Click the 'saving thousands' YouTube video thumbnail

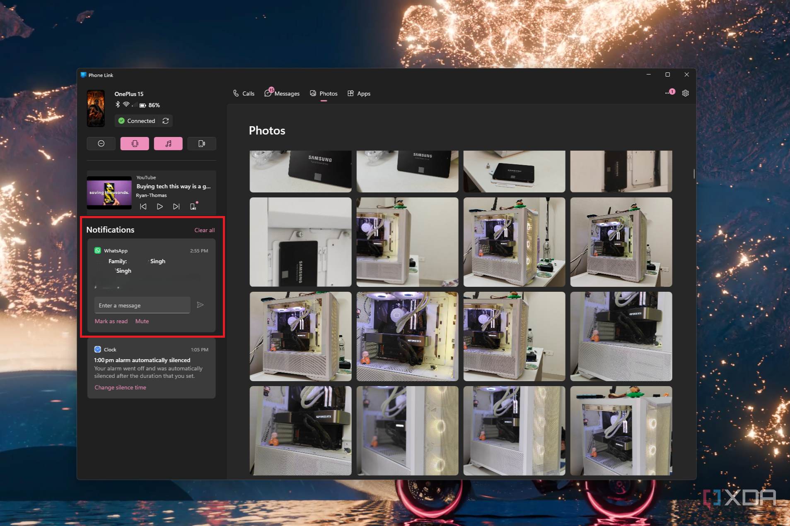pos(109,193)
